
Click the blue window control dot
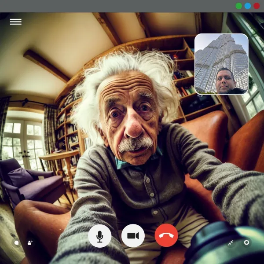(247, 6)
